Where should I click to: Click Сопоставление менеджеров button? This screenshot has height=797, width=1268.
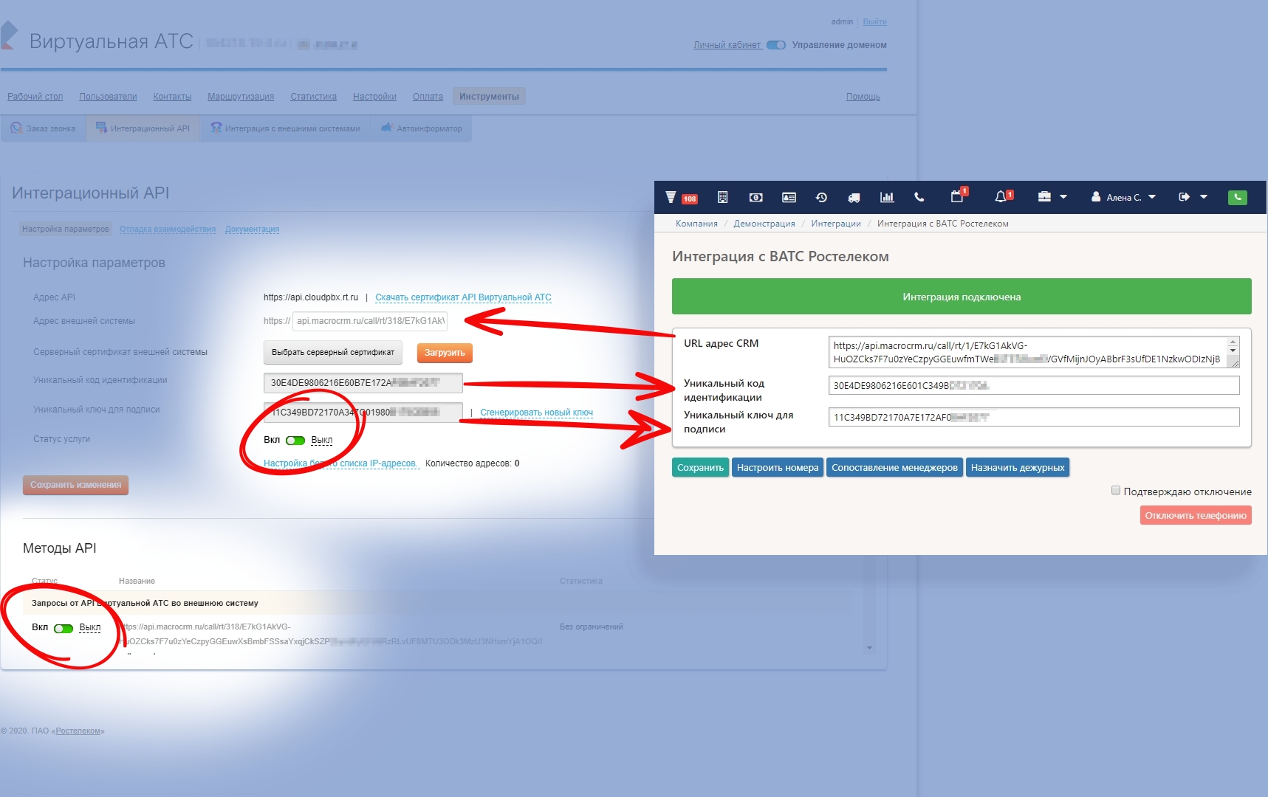coord(894,467)
